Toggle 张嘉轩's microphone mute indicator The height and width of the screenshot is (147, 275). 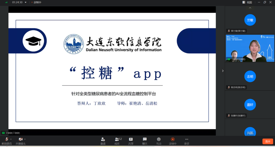[x=228, y=116]
